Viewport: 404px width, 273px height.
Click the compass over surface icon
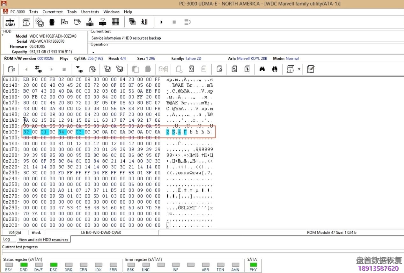coord(90,22)
